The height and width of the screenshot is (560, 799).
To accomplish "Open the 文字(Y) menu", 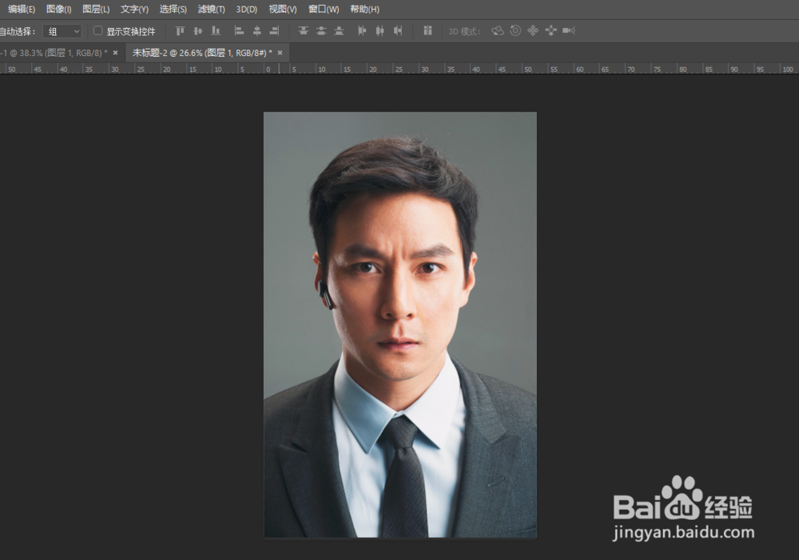I will point(134,9).
